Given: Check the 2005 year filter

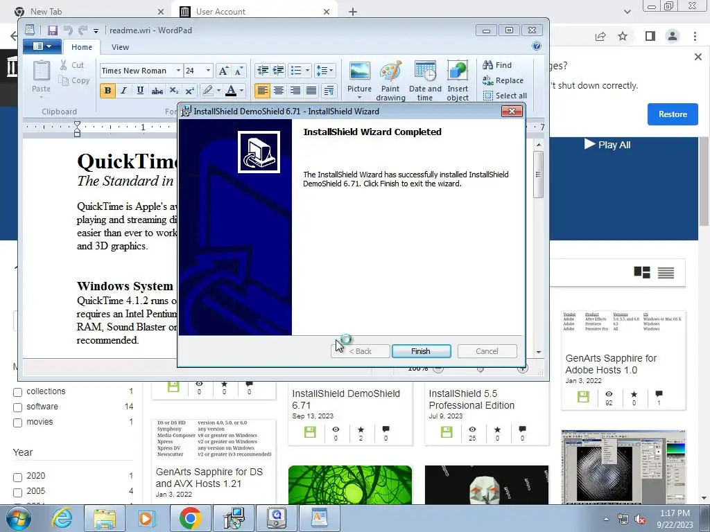Looking at the screenshot, I should point(17,493).
